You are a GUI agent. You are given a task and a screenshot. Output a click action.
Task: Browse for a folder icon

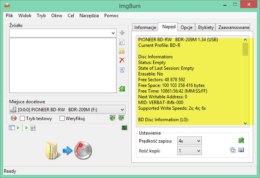[x=122, y=51]
